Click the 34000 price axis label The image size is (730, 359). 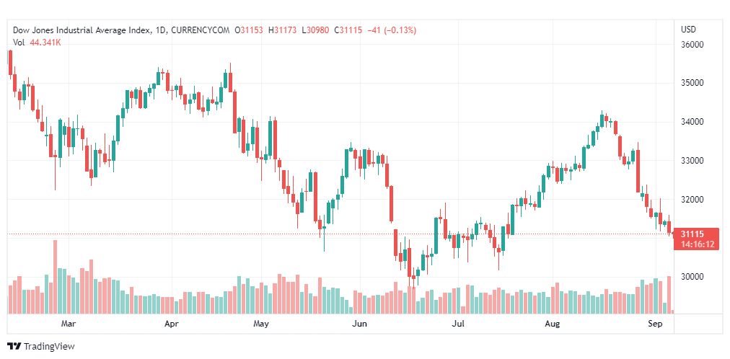[x=691, y=122]
